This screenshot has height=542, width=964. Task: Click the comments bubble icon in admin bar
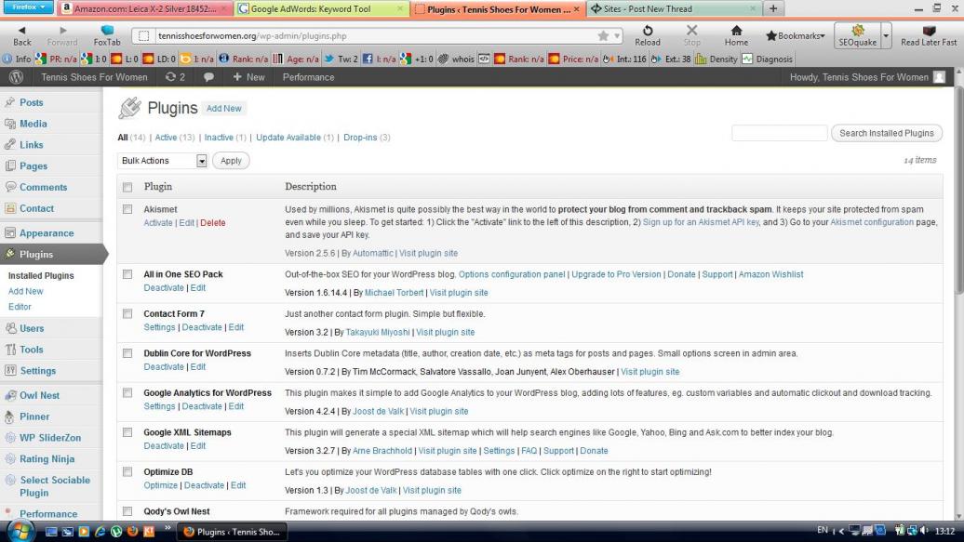(208, 77)
